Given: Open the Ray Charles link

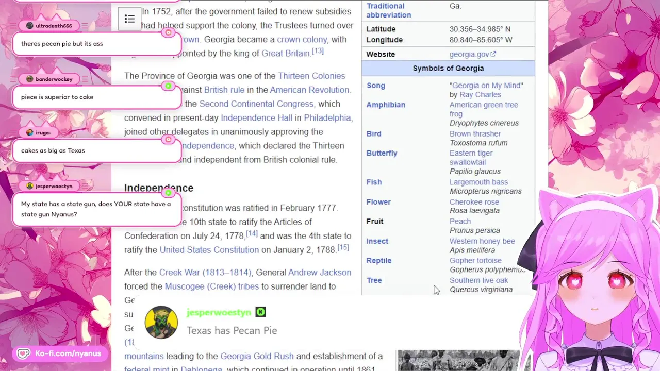Looking at the screenshot, I should pos(480,94).
